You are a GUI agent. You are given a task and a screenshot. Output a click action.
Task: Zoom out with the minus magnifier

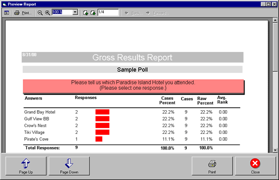point(40,13)
